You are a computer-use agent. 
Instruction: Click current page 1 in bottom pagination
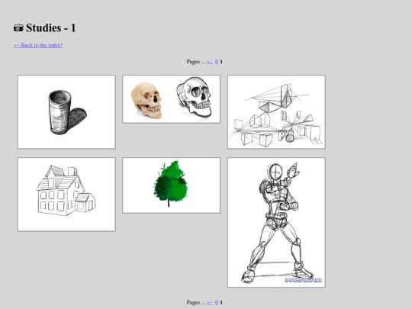point(221,302)
